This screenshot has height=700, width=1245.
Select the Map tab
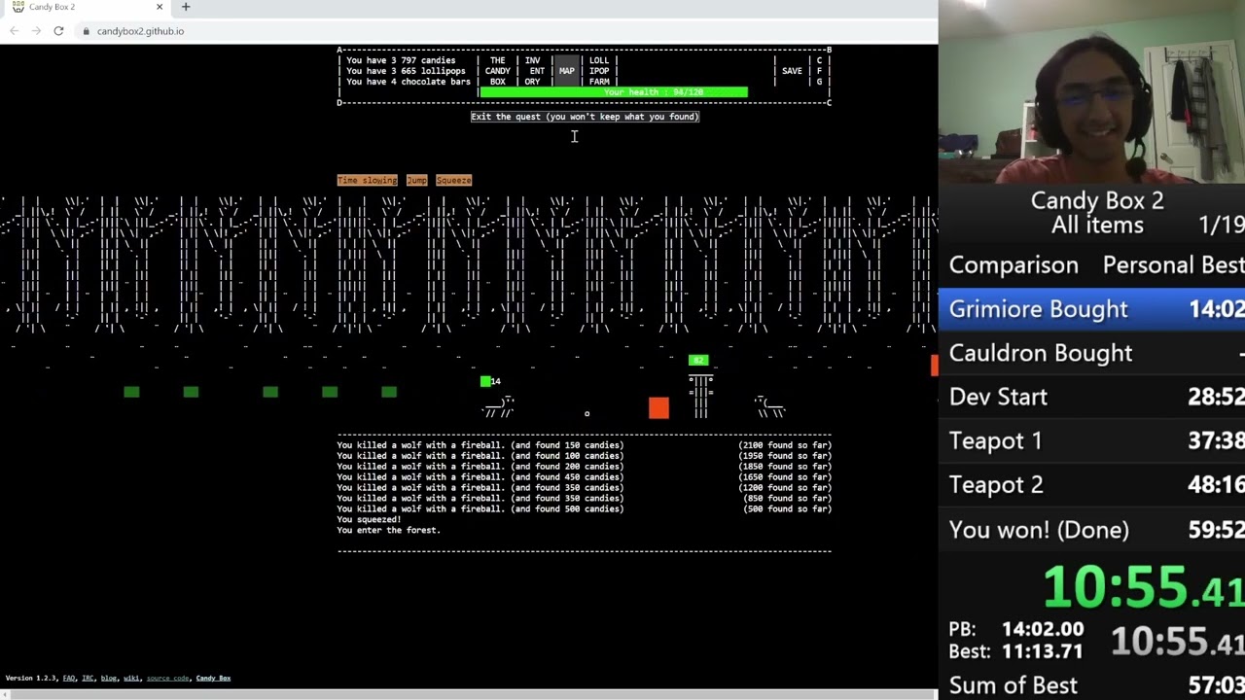click(566, 71)
